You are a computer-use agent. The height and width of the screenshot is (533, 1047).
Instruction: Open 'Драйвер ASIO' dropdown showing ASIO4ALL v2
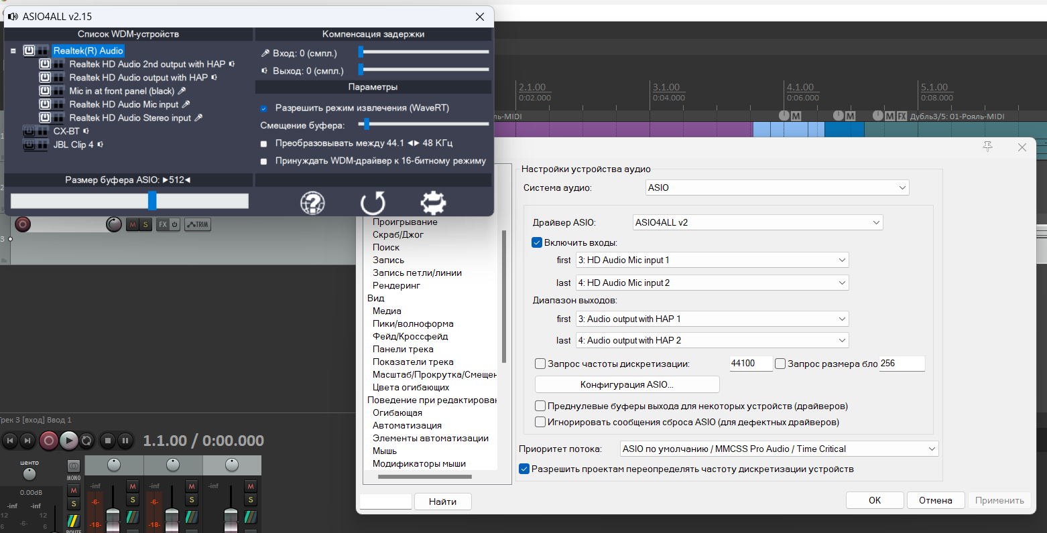(758, 222)
